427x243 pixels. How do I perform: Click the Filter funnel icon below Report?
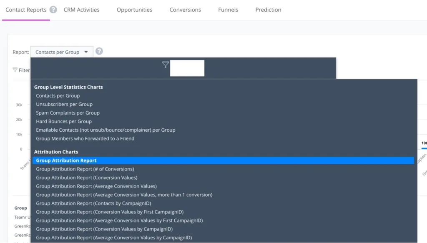click(15, 70)
